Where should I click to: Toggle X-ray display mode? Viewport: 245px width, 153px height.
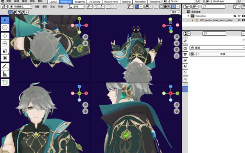coord(156,7)
